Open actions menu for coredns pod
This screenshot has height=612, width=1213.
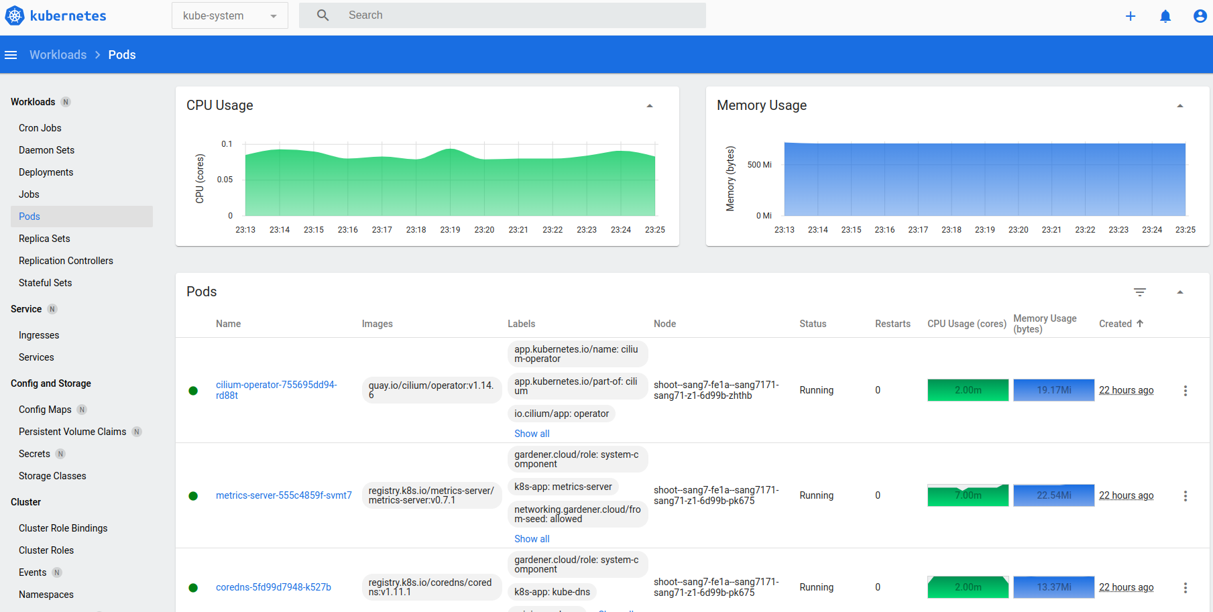(1186, 588)
